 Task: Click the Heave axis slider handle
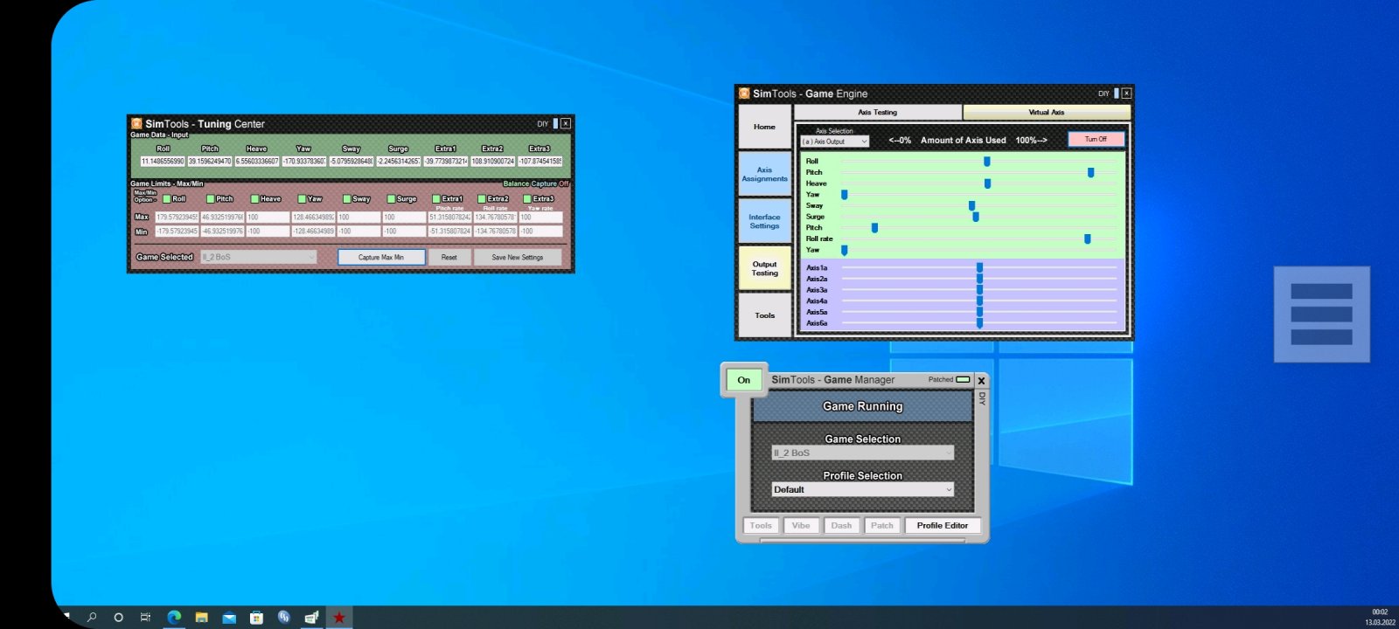(987, 183)
